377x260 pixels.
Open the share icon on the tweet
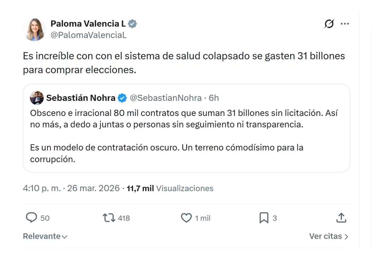click(341, 218)
